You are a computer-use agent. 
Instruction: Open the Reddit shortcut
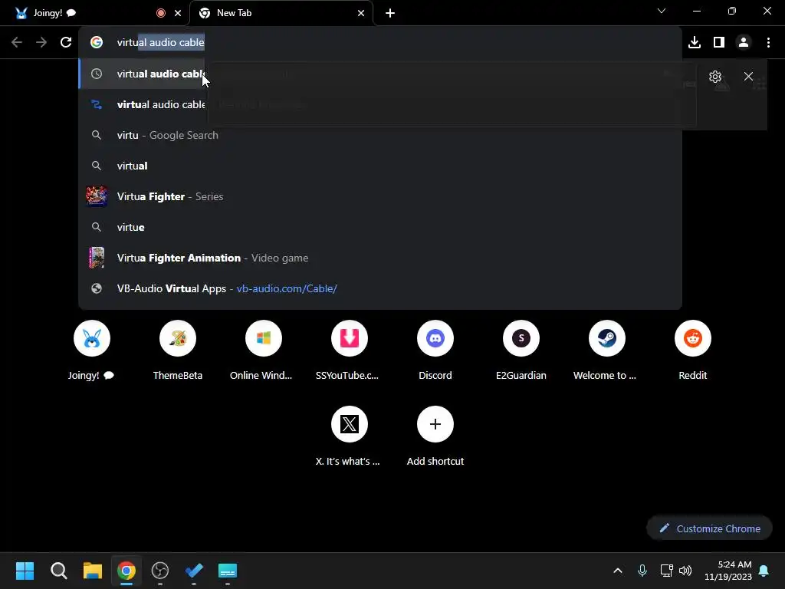click(693, 350)
